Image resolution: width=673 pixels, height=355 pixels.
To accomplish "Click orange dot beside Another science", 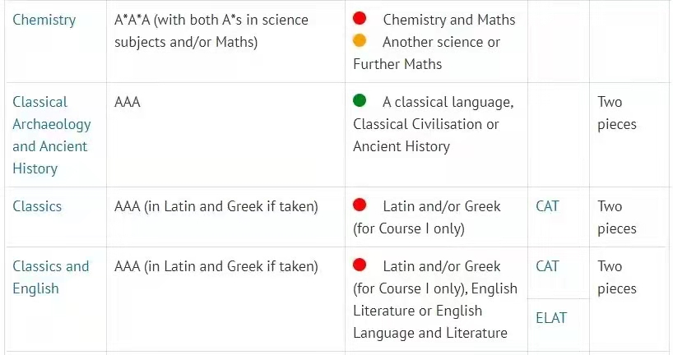I will (x=360, y=40).
